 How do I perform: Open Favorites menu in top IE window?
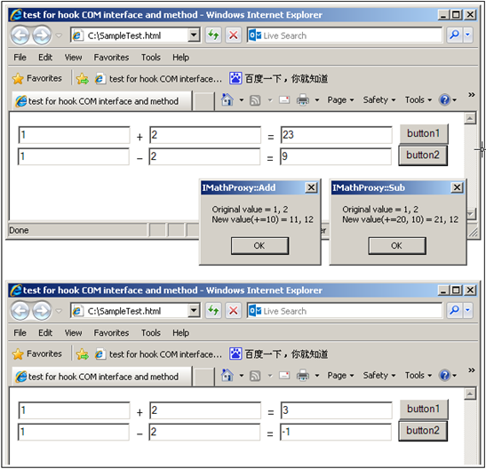pyautogui.click(x=111, y=58)
